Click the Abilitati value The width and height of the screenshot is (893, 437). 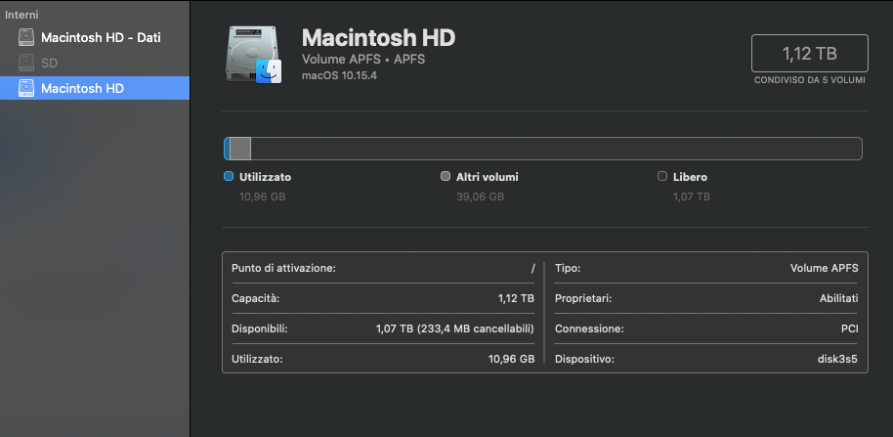[839, 298]
